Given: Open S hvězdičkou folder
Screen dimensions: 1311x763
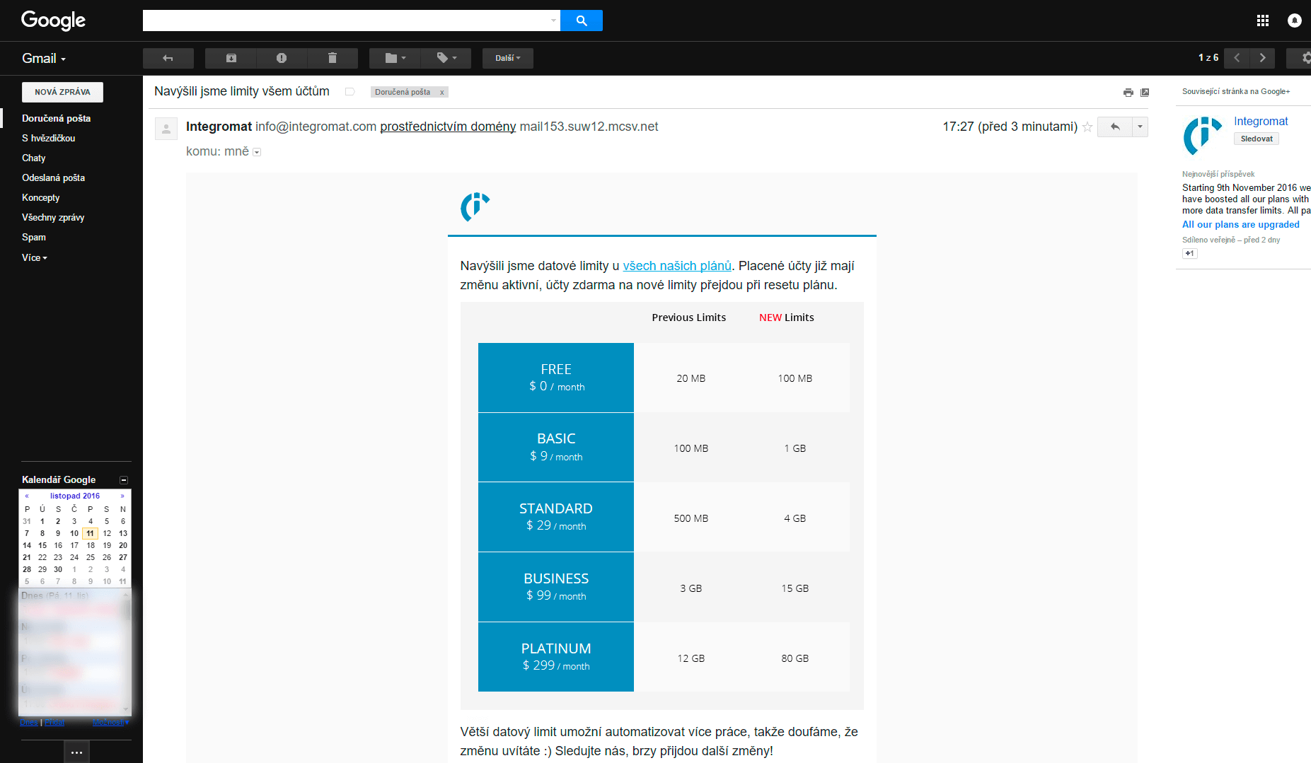Looking at the screenshot, I should (48, 138).
